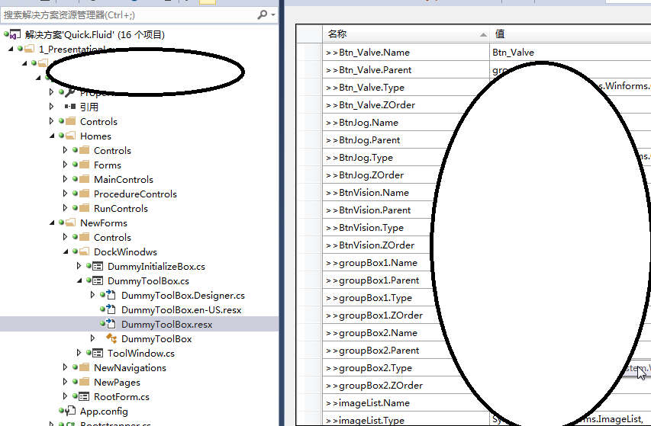Expand the Controls folder under NewForms
Viewport: 651px width, 426px height.
pos(65,237)
